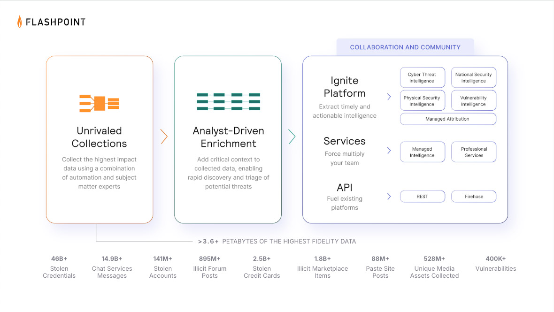Open Cyber Threat Intelligence box

pyautogui.click(x=423, y=77)
